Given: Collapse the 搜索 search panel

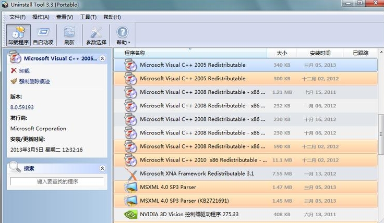Looking at the screenshot, I should point(102,168).
